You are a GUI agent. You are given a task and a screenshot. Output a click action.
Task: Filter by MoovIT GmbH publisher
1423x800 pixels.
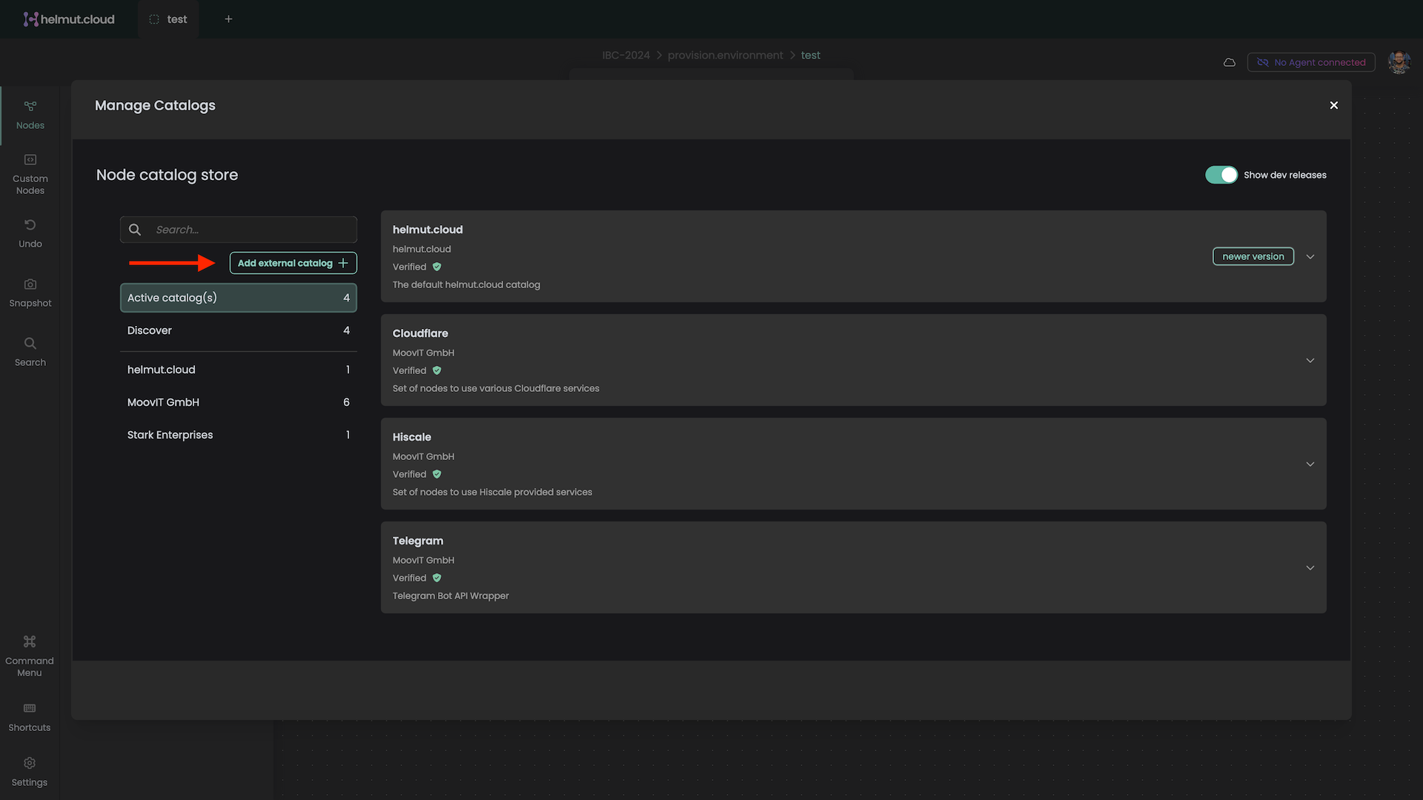(238, 402)
